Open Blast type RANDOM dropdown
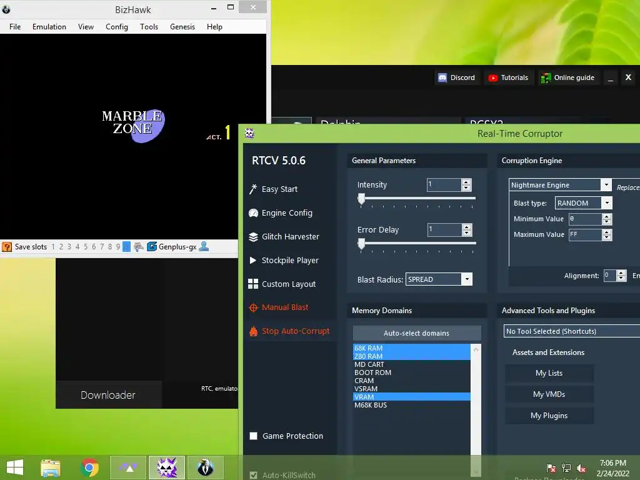This screenshot has width=640, height=480. (607, 203)
